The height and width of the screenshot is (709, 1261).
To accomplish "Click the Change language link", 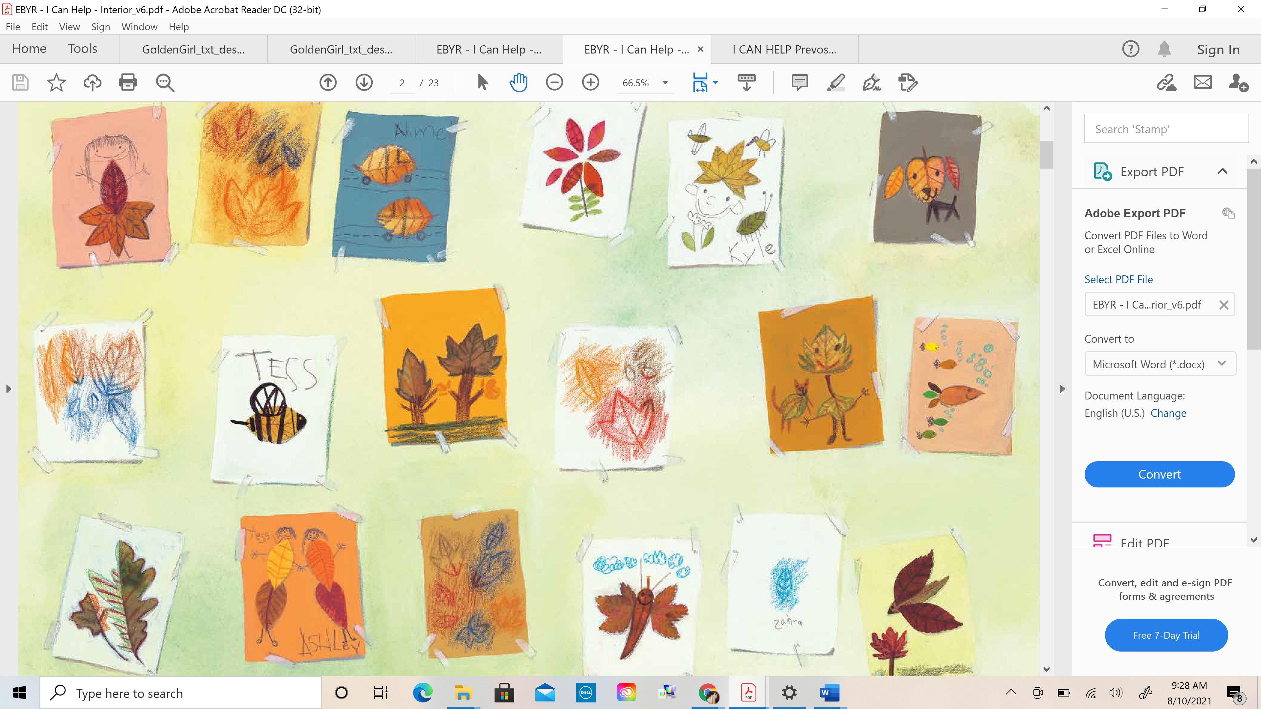I will (1168, 413).
